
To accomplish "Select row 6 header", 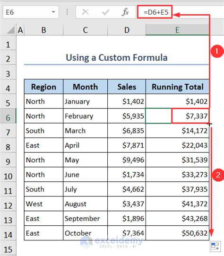I will (x=8, y=116).
